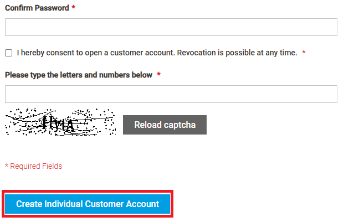The width and height of the screenshot is (354, 222).
Task: Click the "I hereby consent" statement text
Action: point(157,53)
